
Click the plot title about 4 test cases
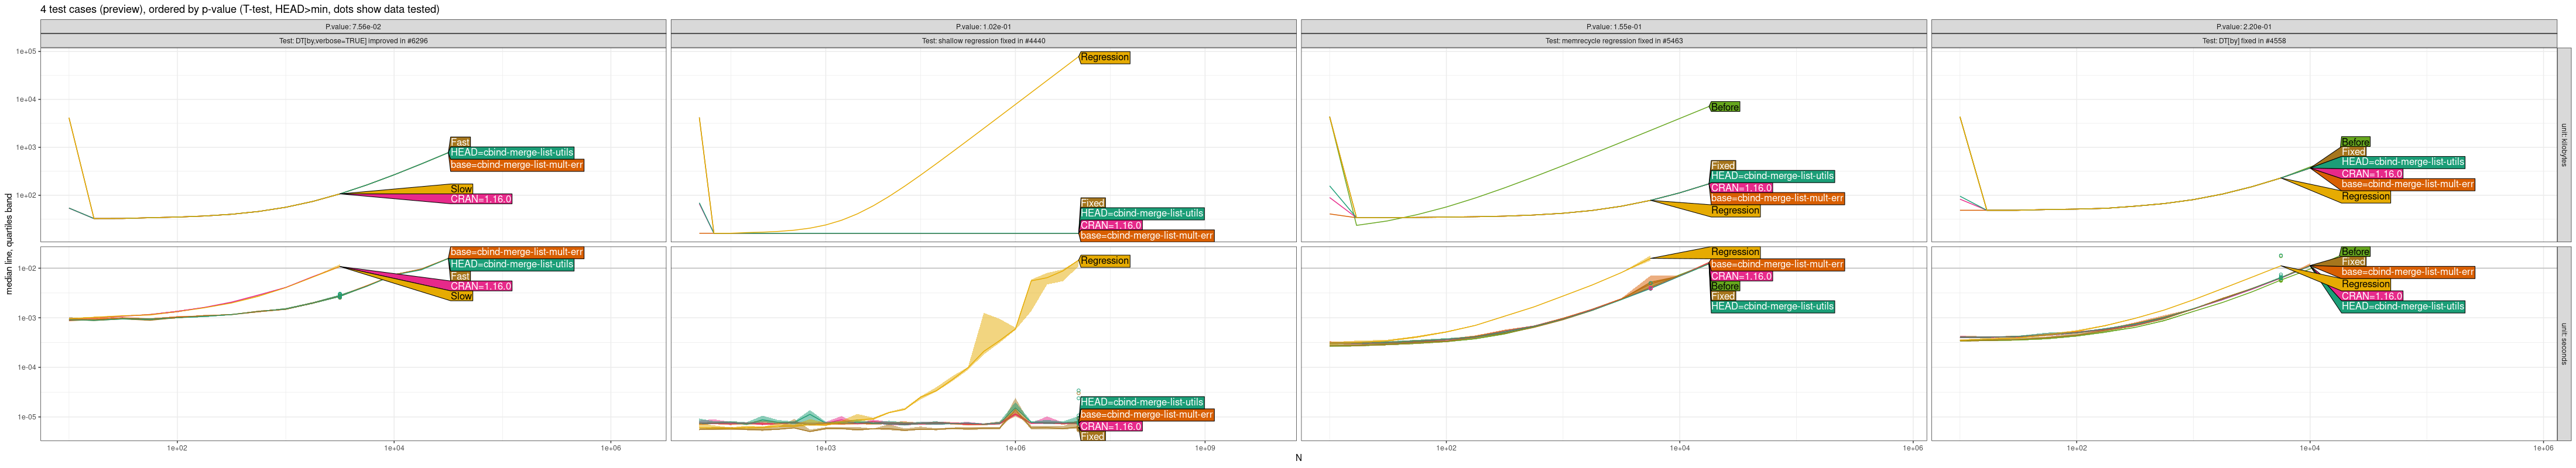click(x=239, y=9)
